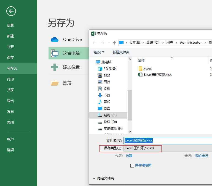Open 选项 in backstage menu
Screen dimensions: 212x186
10,150
